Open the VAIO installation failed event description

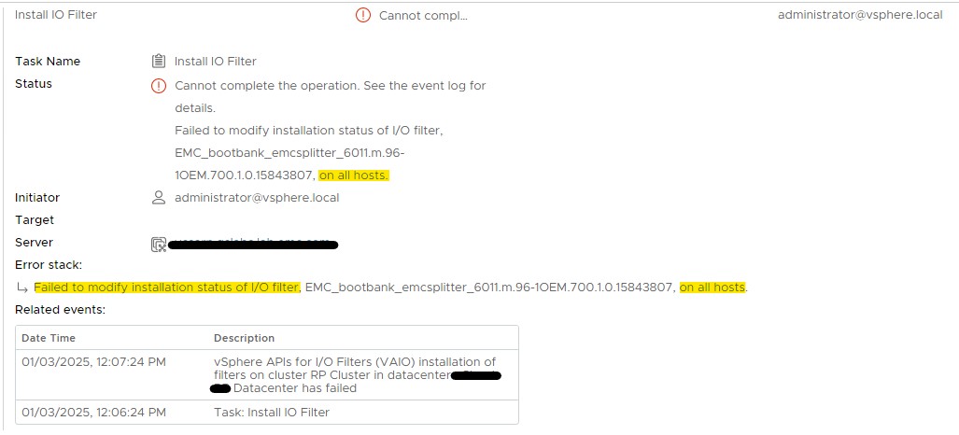pos(355,374)
